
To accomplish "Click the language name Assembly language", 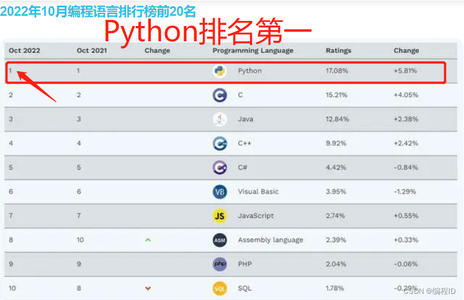I will [x=271, y=240].
